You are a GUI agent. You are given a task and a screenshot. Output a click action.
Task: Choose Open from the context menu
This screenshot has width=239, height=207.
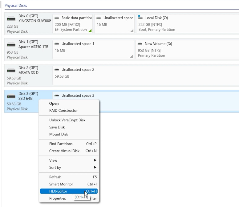click(69, 103)
